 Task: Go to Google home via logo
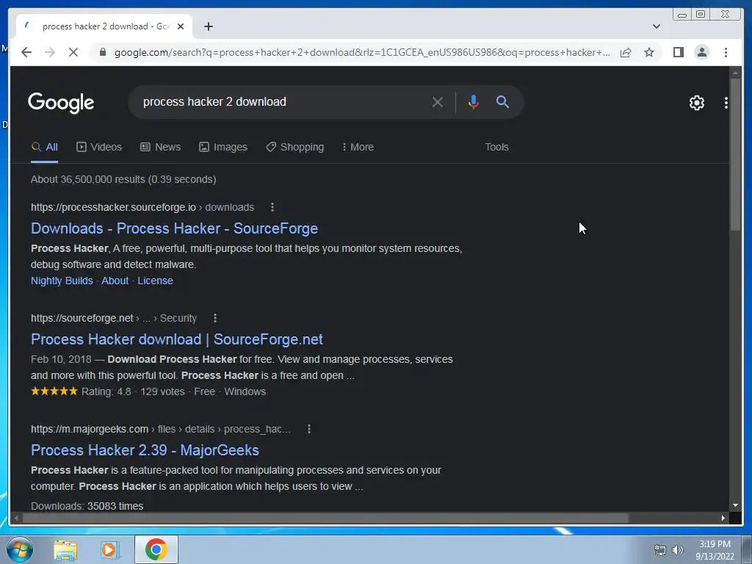point(61,103)
